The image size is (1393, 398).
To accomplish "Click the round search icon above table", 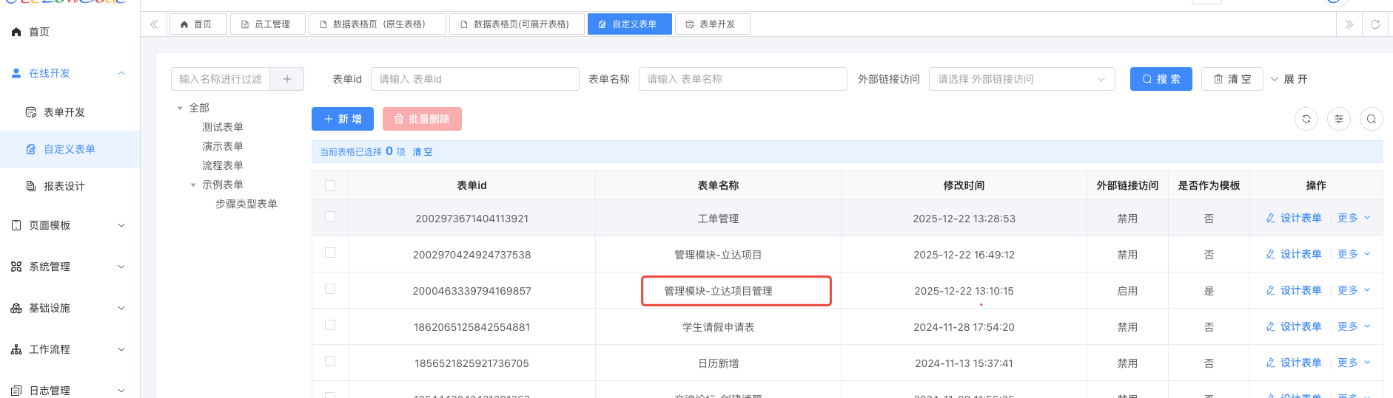I will 1371,119.
